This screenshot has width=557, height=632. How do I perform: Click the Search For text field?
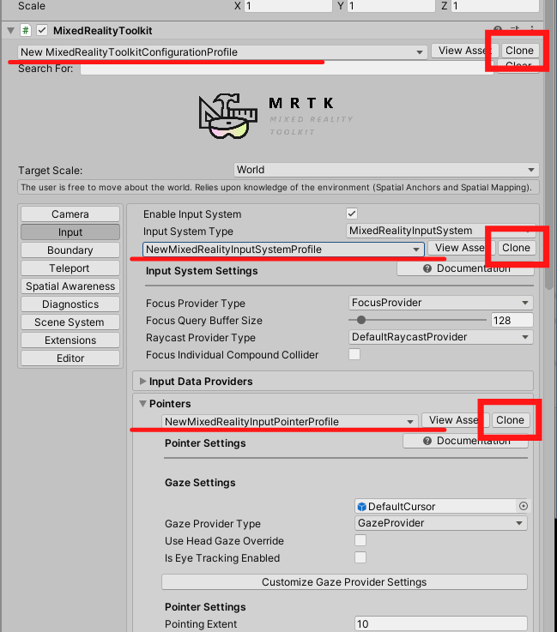(x=287, y=69)
